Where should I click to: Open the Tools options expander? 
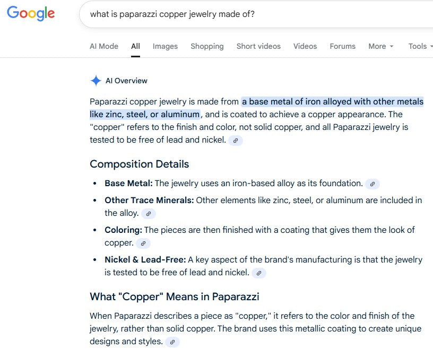click(x=419, y=46)
